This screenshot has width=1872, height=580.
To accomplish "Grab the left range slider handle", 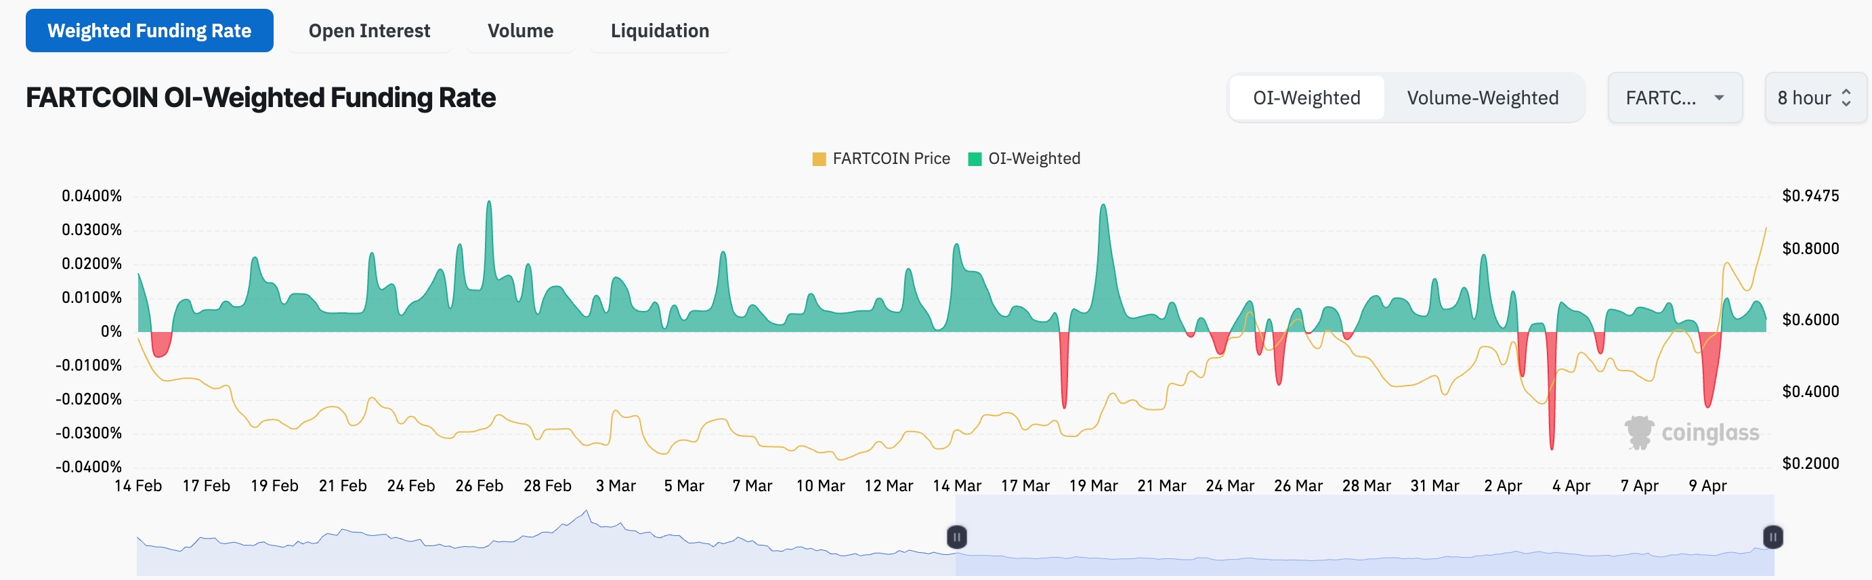I will [x=956, y=537].
